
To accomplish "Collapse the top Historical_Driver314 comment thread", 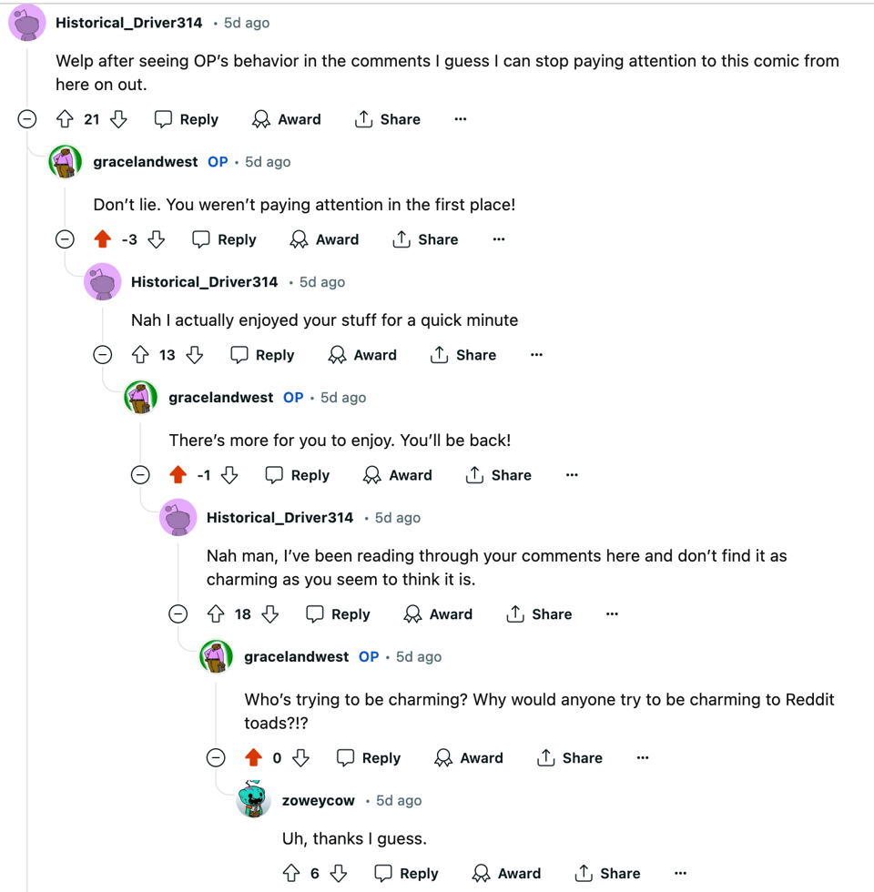I will tap(27, 119).
